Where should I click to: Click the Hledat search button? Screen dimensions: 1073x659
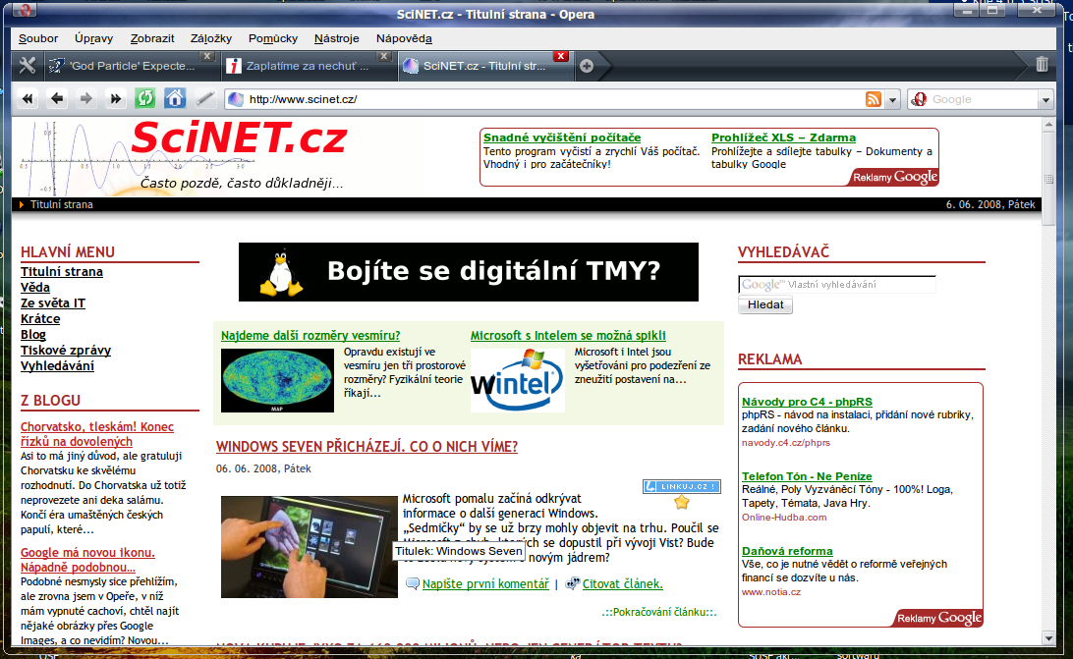click(765, 304)
